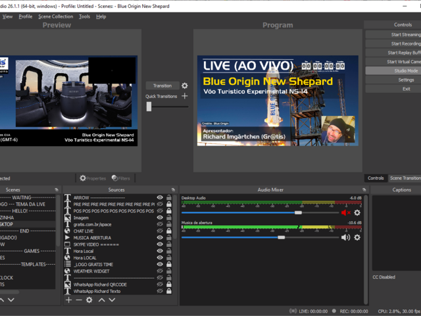Add a new source with plus icon

pos(68,300)
